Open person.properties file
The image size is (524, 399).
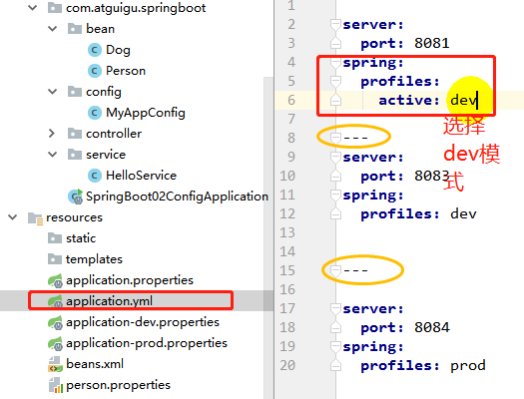tap(119, 385)
